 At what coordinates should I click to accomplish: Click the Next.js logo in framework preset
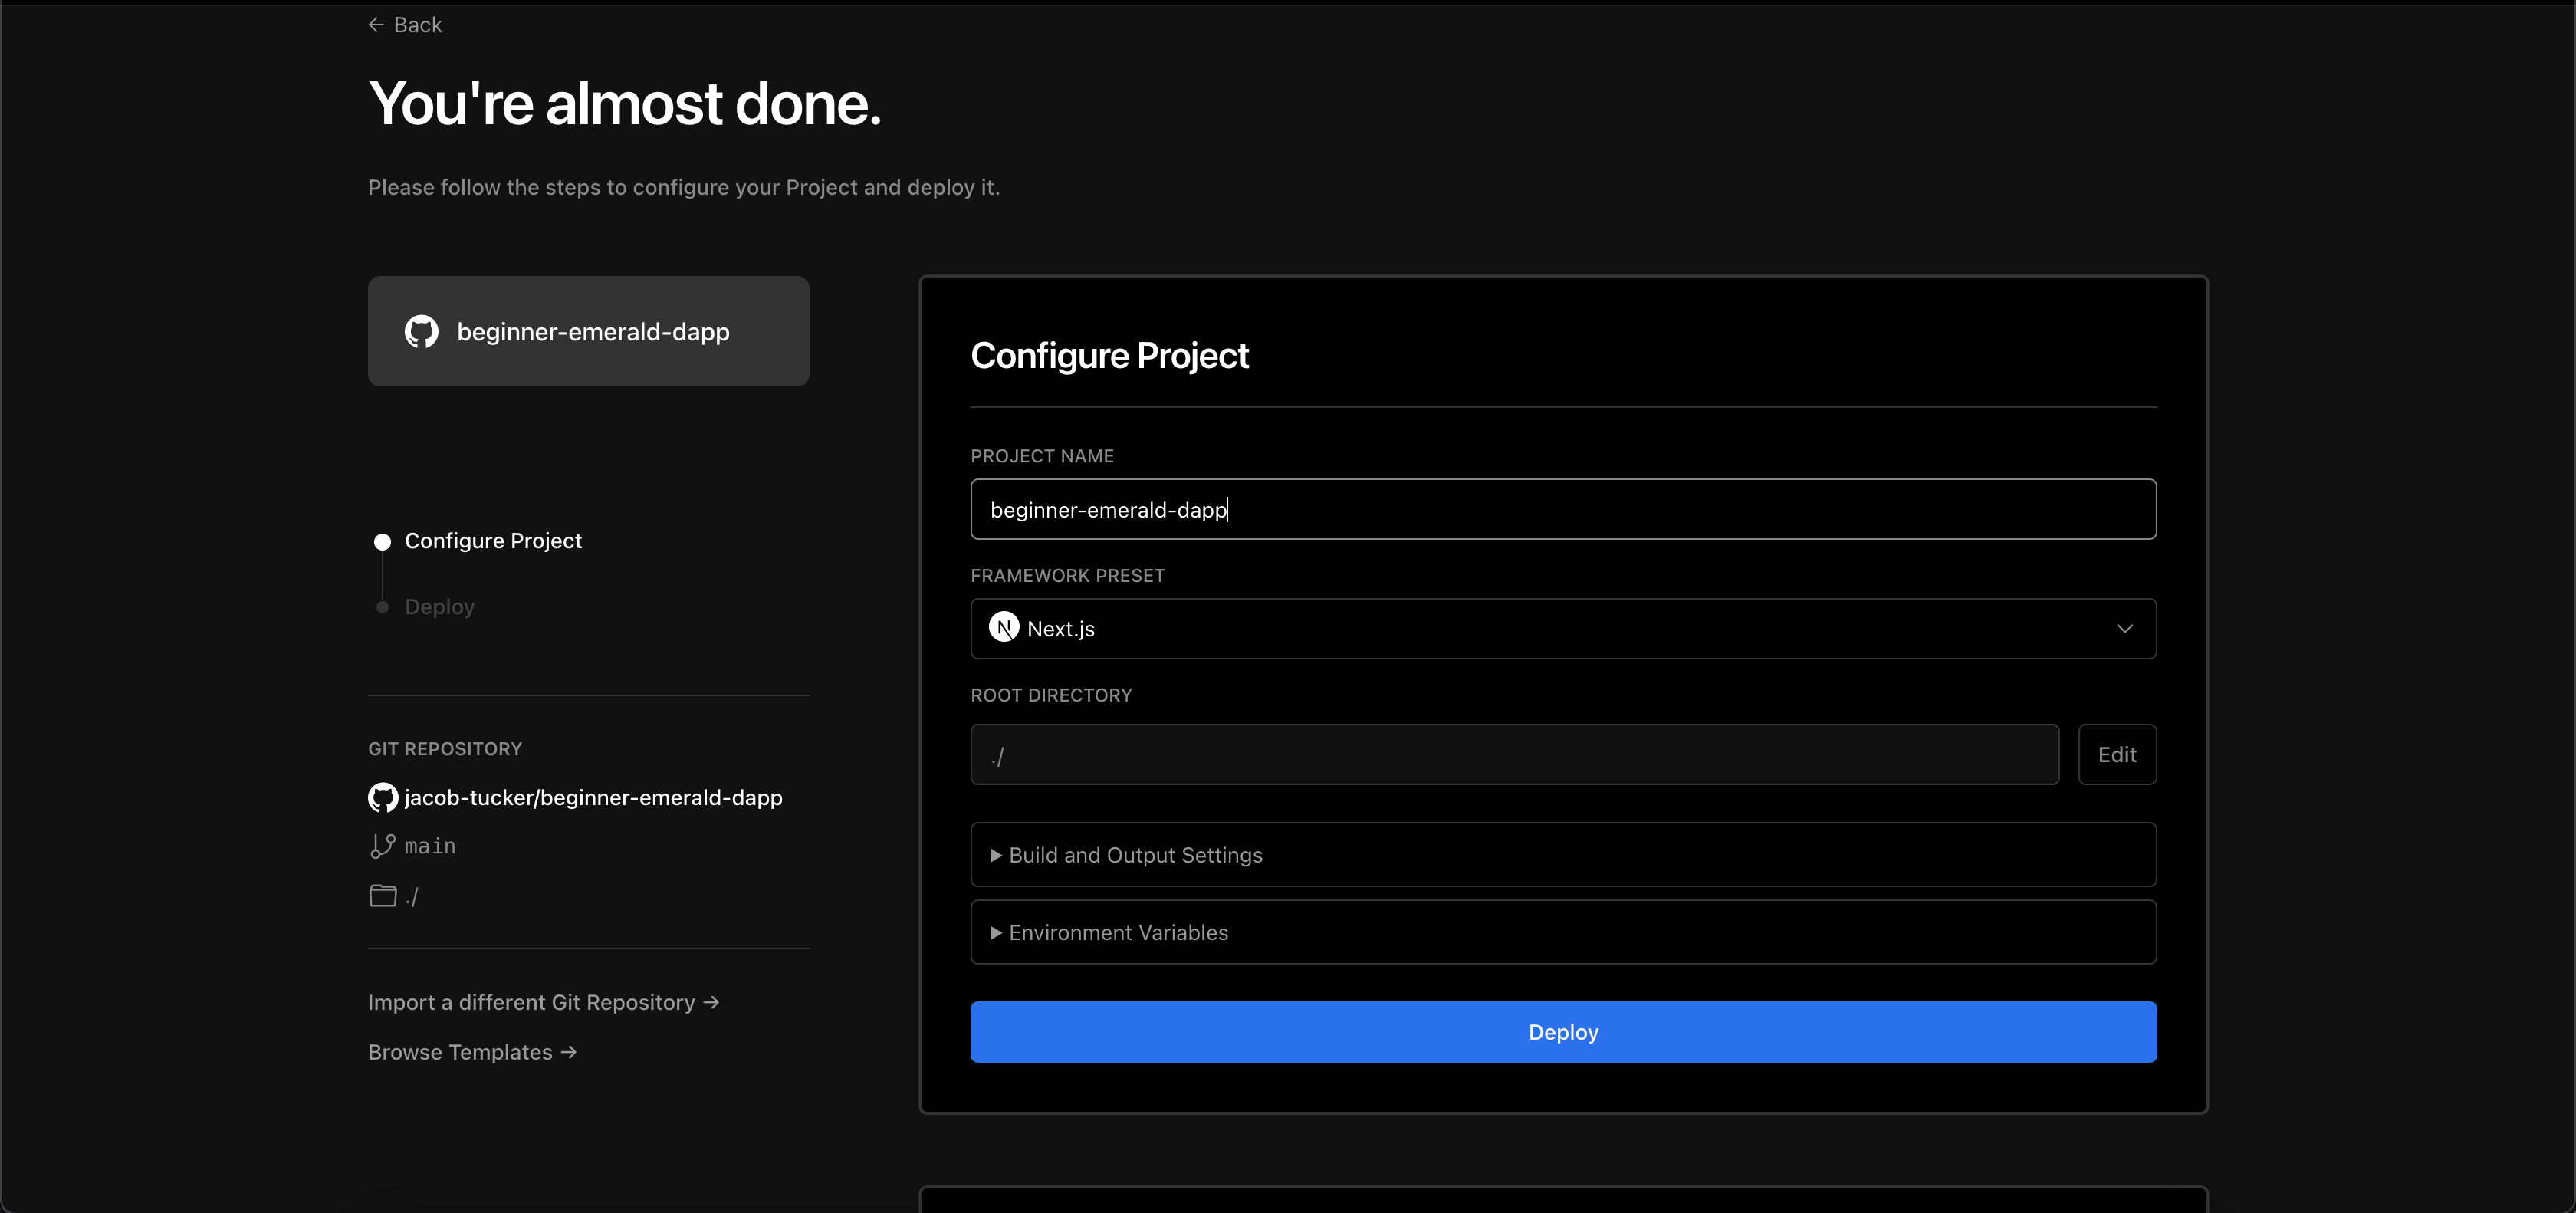click(x=1004, y=628)
